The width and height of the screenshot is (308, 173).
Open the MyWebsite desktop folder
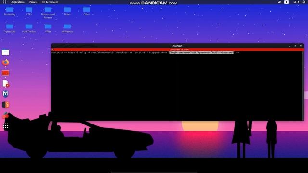point(67,28)
